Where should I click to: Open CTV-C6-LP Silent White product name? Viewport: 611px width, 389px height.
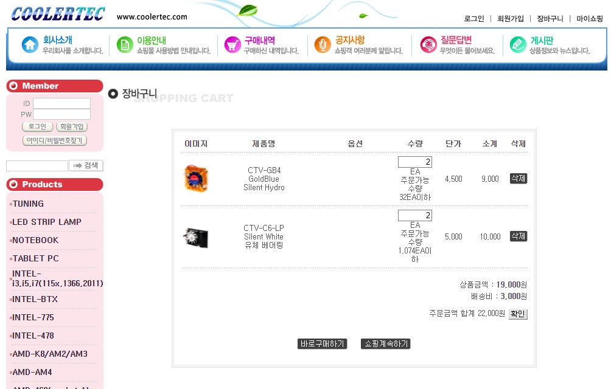tap(264, 236)
